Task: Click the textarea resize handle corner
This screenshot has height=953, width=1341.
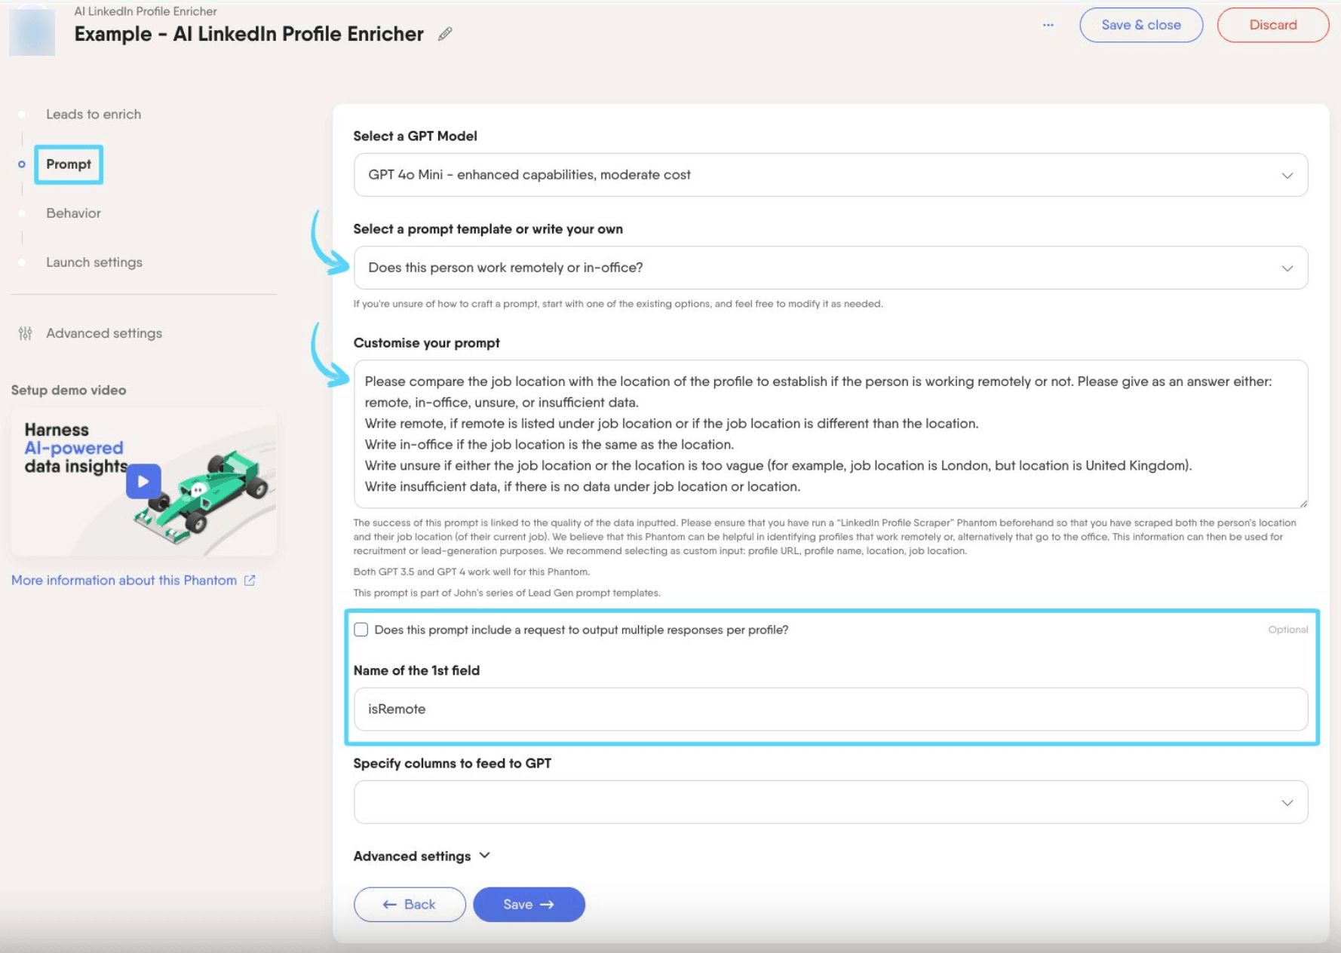Action: coord(1303,502)
